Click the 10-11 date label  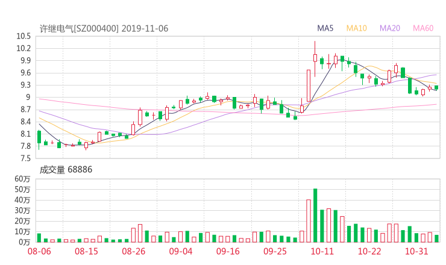click(x=322, y=251)
